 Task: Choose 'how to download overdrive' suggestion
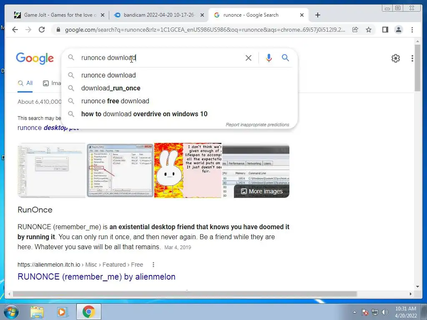(144, 114)
